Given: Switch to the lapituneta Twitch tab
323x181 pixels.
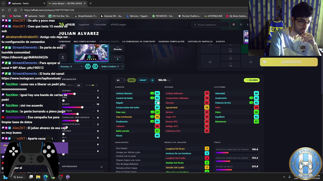Looking at the screenshot, I should [26, 4].
